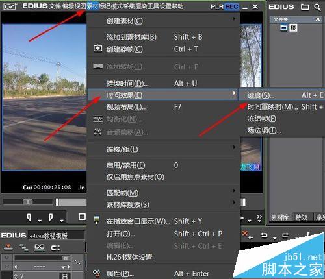Choose 创建静帧(C) with camera icon
This screenshot has height=279, width=325.
(164, 49)
